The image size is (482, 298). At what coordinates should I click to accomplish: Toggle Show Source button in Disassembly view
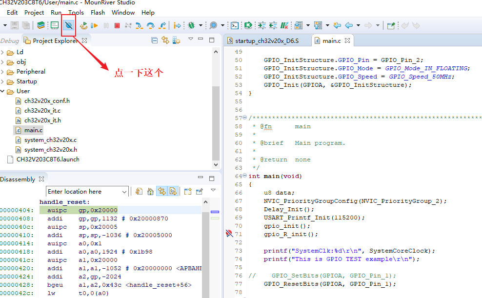[173, 192]
